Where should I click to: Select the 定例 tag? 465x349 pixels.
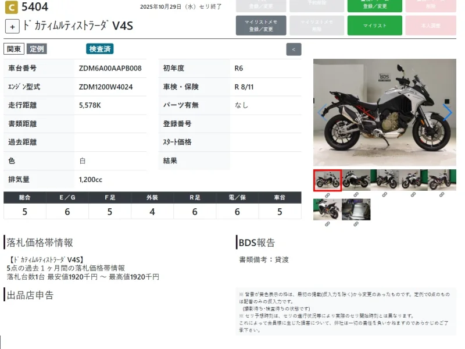(37, 49)
